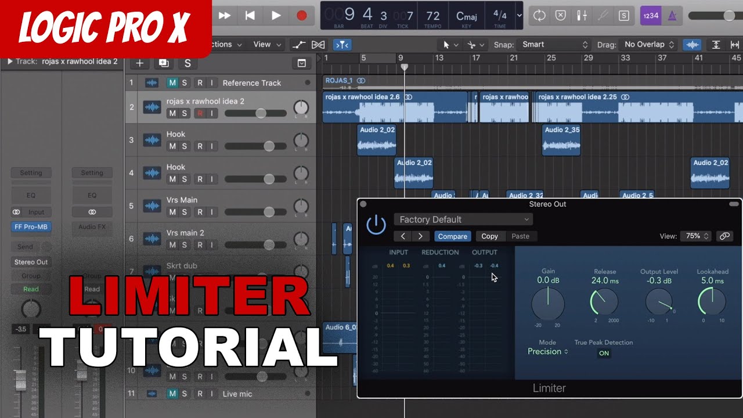
Task: Toggle the metronome click button
Action: [672, 16]
